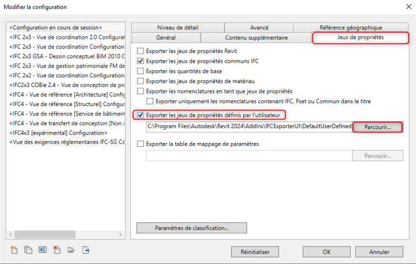This screenshot has height=264, width=416.
Task: Click the user-defined property sets file path field
Action: tap(249, 127)
